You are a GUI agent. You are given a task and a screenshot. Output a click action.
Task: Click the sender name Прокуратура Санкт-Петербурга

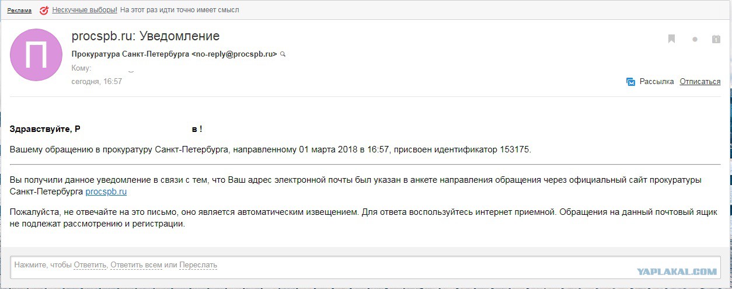coord(130,54)
